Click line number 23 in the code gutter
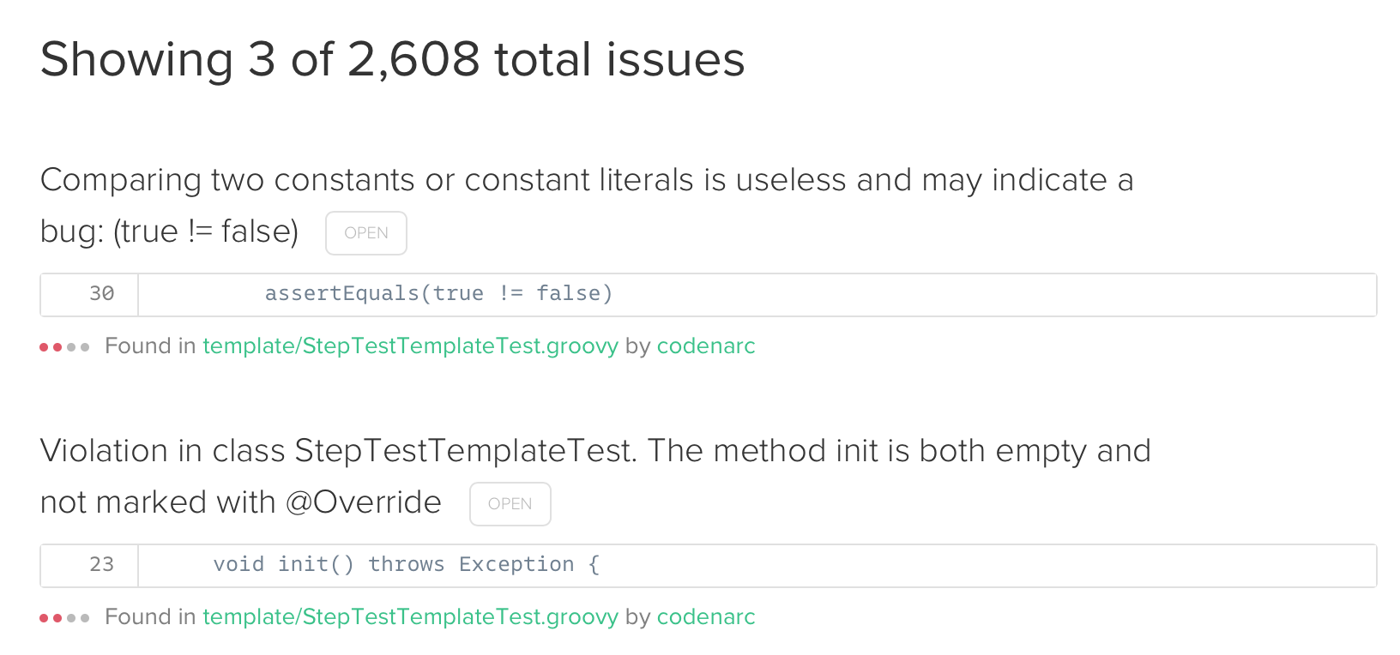The image size is (1400, 655). pyautogui.click(x=100, y=565)
